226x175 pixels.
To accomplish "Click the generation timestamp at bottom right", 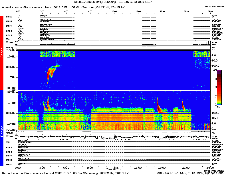I will [x=191, y=173].
